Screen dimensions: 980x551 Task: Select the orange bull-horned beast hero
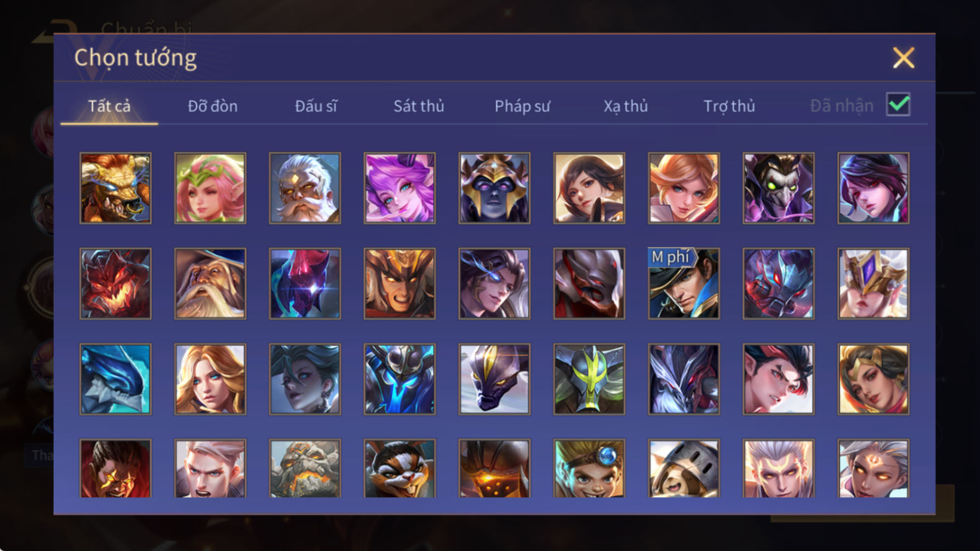pyautogui.click(x=115, y=188)
